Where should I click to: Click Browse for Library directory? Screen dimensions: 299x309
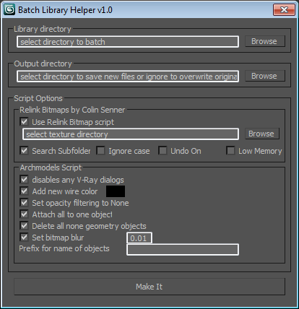265,41
